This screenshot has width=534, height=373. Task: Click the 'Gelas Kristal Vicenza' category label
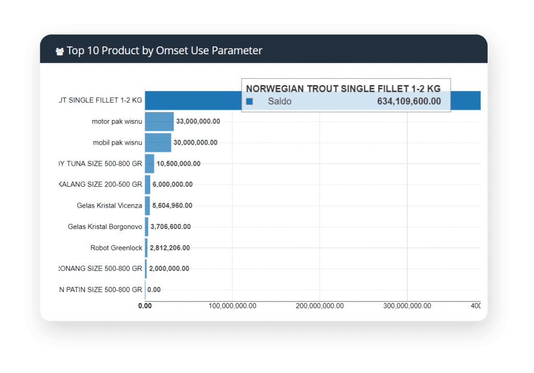(x=109, y=206)
